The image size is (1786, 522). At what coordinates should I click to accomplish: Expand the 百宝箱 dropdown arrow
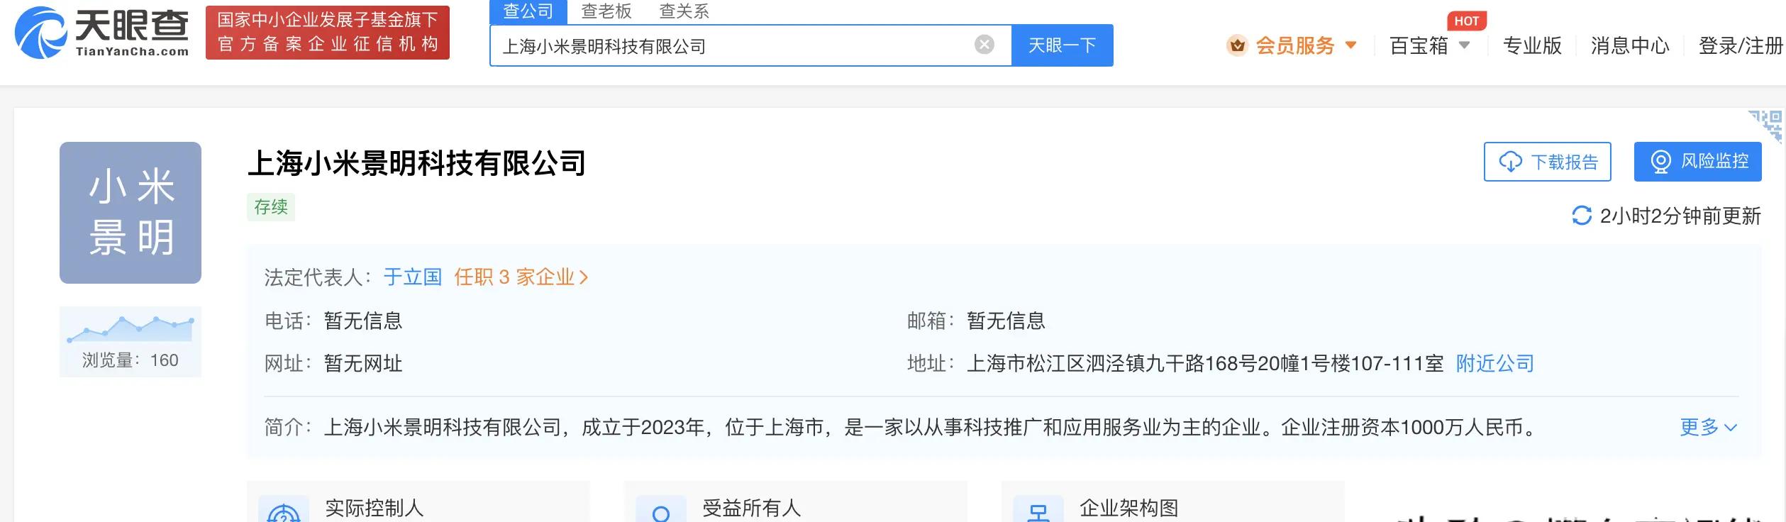point(1464,46)
